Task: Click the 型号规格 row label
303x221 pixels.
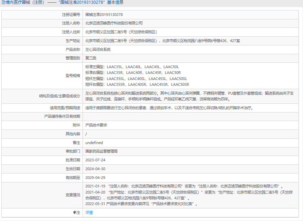Action: 73,76
